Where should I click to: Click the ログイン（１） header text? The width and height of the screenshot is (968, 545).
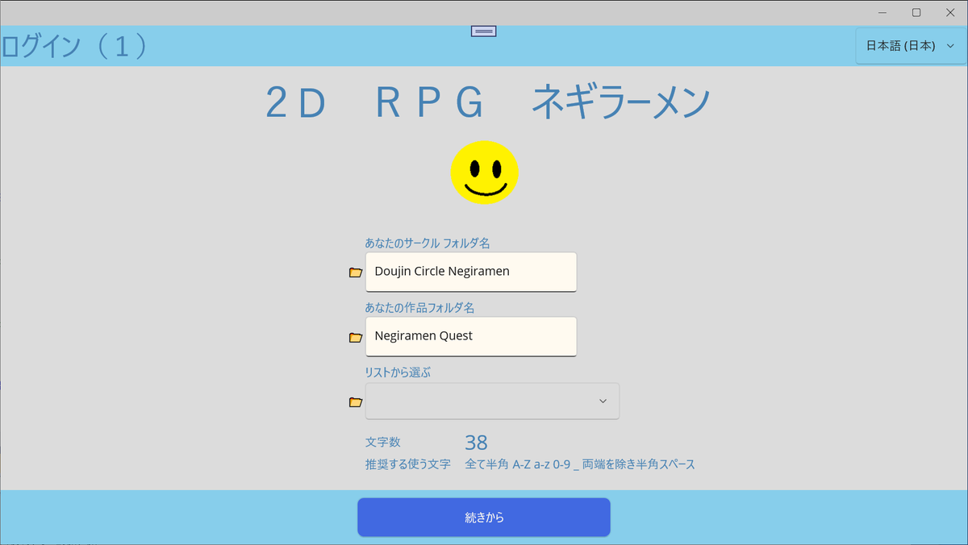(x=75, y=46)
